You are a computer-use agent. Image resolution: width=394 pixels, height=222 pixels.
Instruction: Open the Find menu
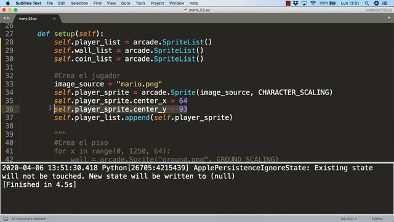pyautogui.click(x=97, y=3)
